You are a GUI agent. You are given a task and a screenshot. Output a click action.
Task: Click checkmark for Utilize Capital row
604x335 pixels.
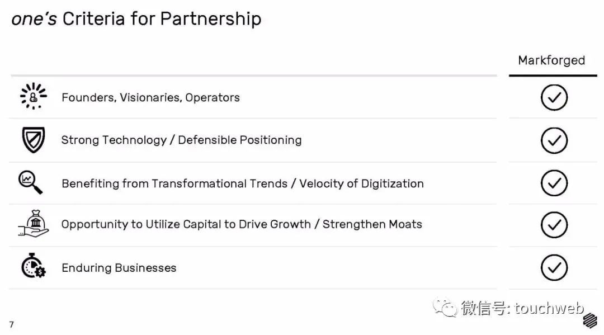coord(554,225)
